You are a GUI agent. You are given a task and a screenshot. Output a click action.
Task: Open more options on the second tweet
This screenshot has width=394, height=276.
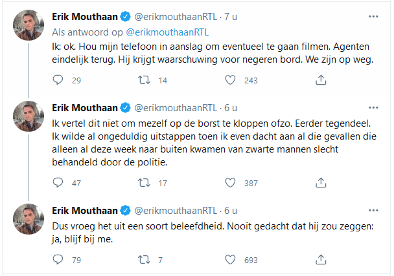tap(373, 107)
